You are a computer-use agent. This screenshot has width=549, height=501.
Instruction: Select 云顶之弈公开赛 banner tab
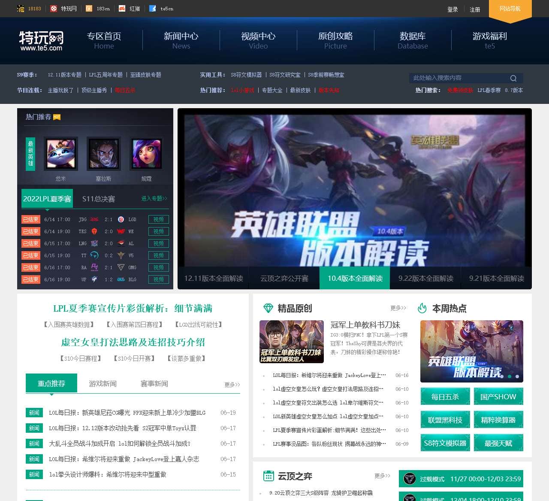coord(284,278)
